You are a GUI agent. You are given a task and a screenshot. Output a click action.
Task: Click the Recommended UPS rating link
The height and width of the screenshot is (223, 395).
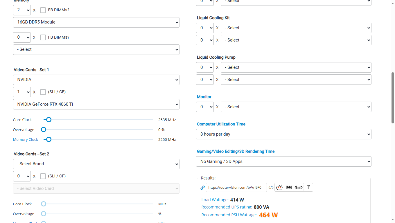pyautogui.click(x=227, y=207)
